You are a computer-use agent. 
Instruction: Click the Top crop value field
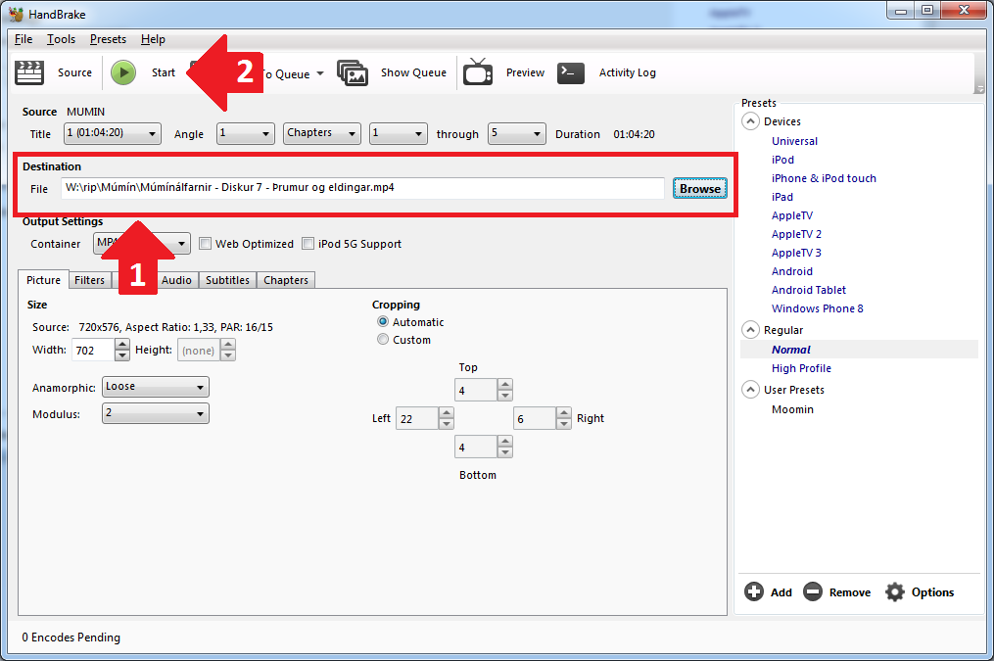(x=475, y=391)
